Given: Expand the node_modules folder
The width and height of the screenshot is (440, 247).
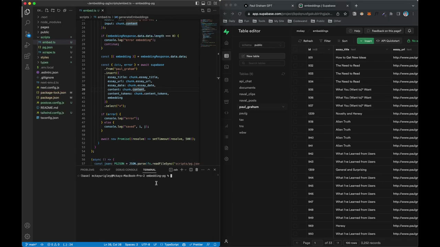Looking at the screenshot, I should click(x=51, y=22).
